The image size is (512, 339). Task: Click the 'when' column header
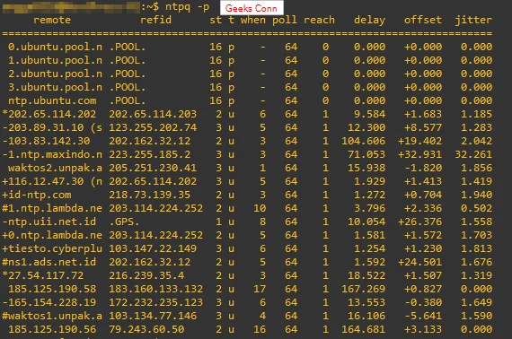[253, 21]
